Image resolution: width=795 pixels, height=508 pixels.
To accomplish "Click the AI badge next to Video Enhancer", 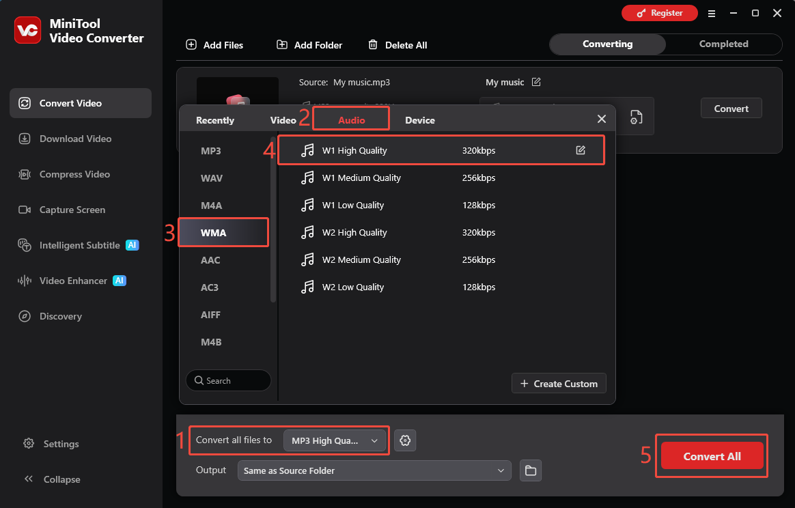I will pyautogui.click(x=119, y=281).
